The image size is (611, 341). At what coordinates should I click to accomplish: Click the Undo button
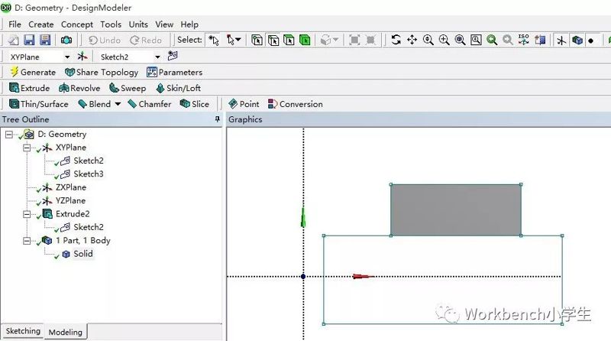[105, 41]
